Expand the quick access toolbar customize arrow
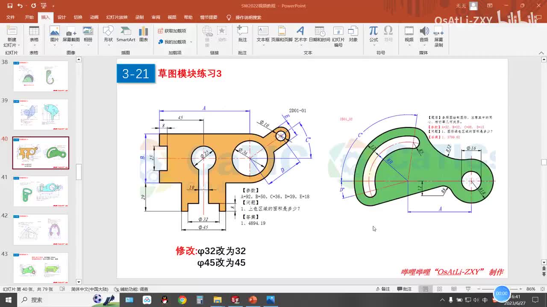The height and width of the screenshot is (307, 547). point(53,6)
